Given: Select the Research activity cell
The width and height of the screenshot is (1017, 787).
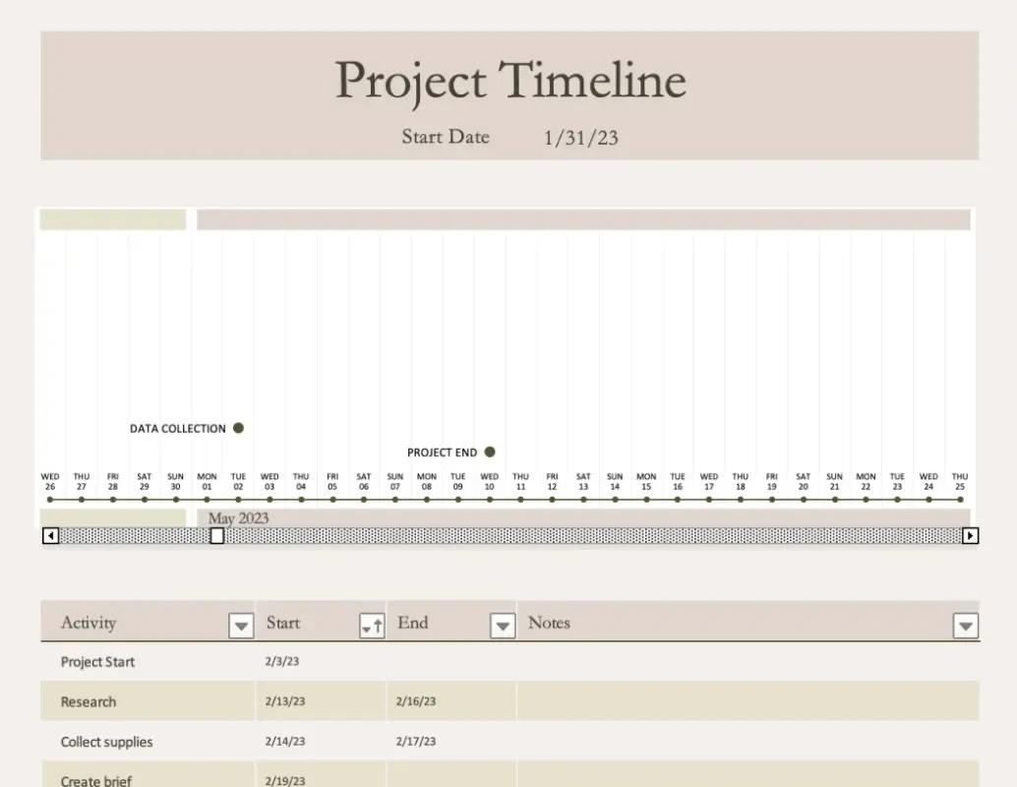Looking at the screenshot, I should click(x=148, y=701).
